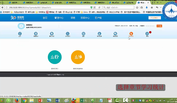Click the QR code icon in the address bar
The width and height of the screenshot is (177, 103).
pyautogui.click(x=95, y=7)
